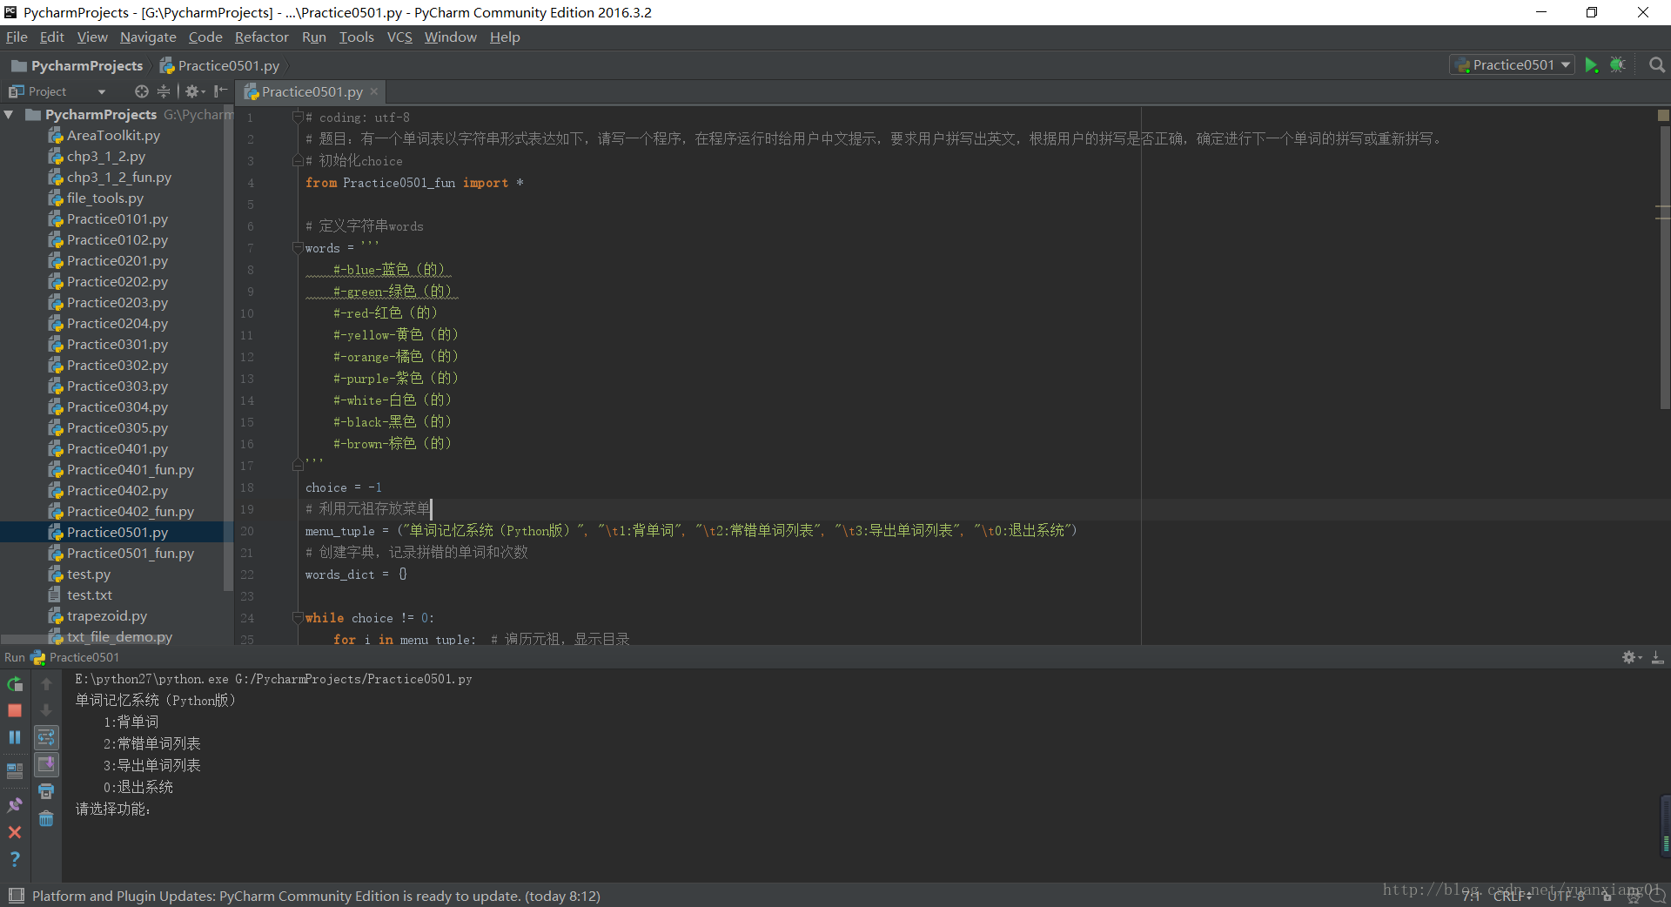The width and height of the screenshot is (1671, 907).
Task: Open chp3_1_2_fun.py in project tree
Action: pyautogui.click(x=119, y=178)
